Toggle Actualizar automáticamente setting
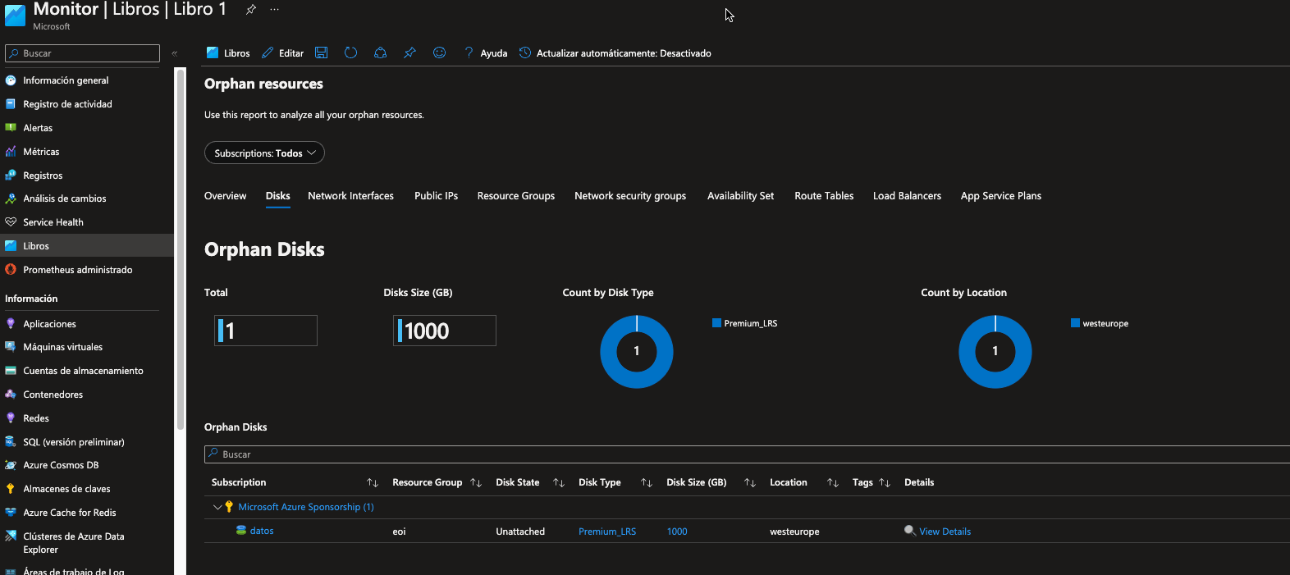Viewport: 1290px width, 575px height. [x=615, y=53]
